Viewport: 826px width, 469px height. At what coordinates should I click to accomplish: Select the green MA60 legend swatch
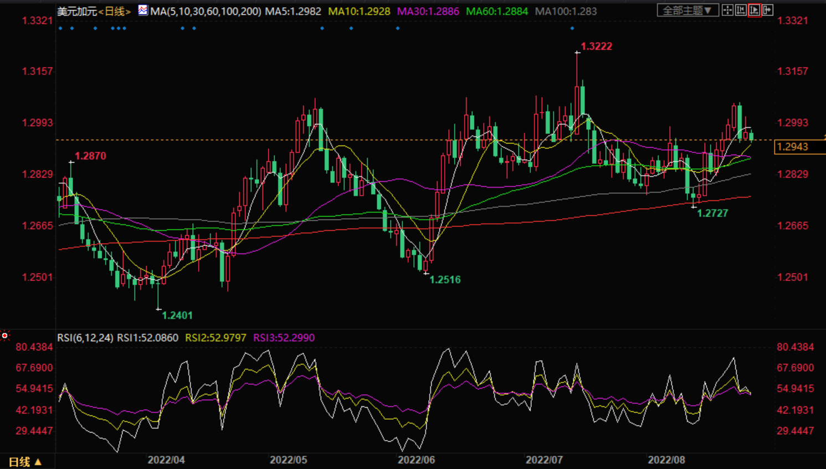pos(497,11)
